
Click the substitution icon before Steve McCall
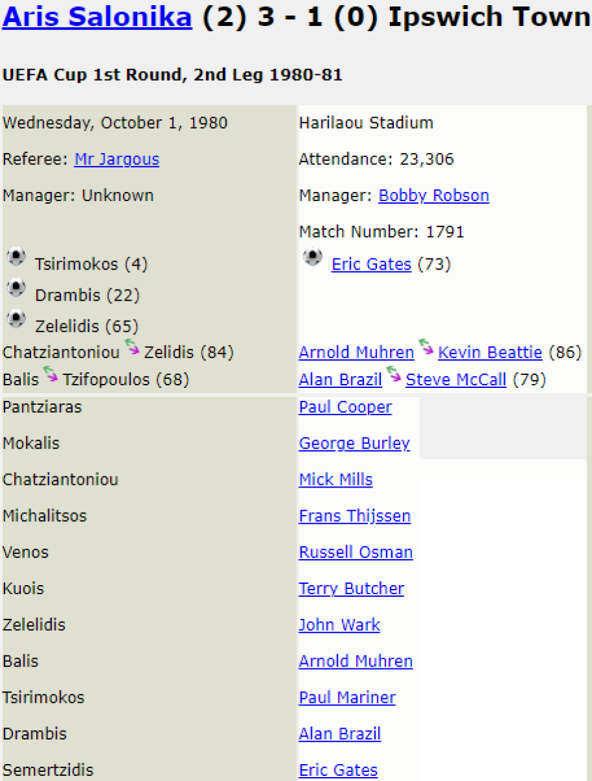(394, 374)
